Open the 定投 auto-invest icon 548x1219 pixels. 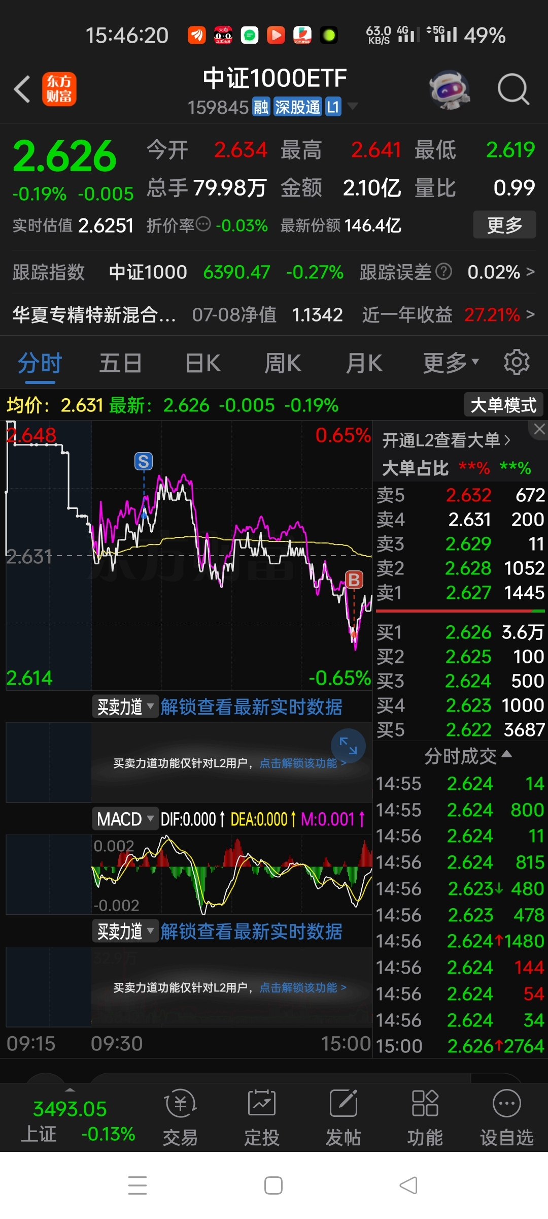pyautogui.click(x=262, y=1118)
